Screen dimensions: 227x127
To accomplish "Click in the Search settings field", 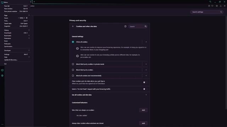I will point(206,12).
